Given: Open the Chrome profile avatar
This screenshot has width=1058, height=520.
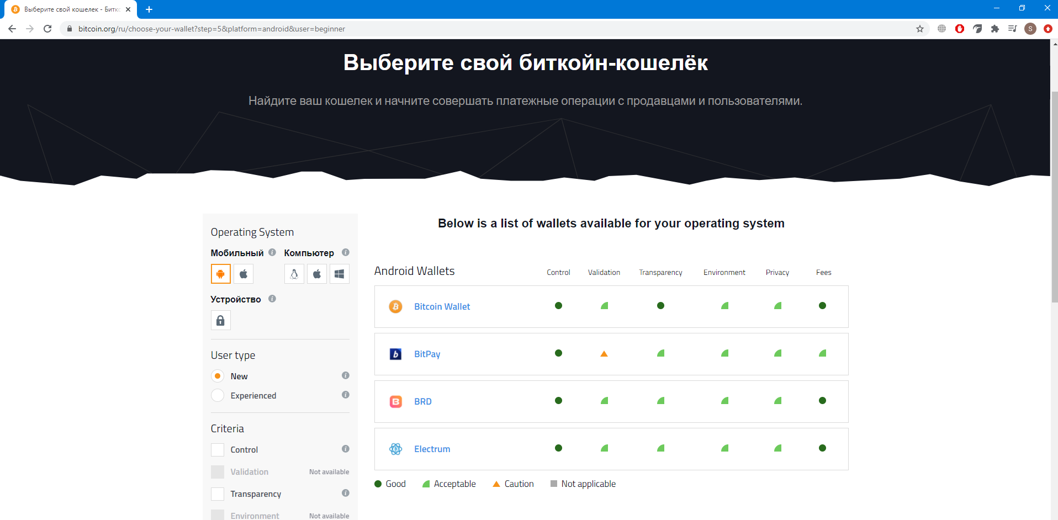Looking at the screenshot, I should (x=1030, y=29).
